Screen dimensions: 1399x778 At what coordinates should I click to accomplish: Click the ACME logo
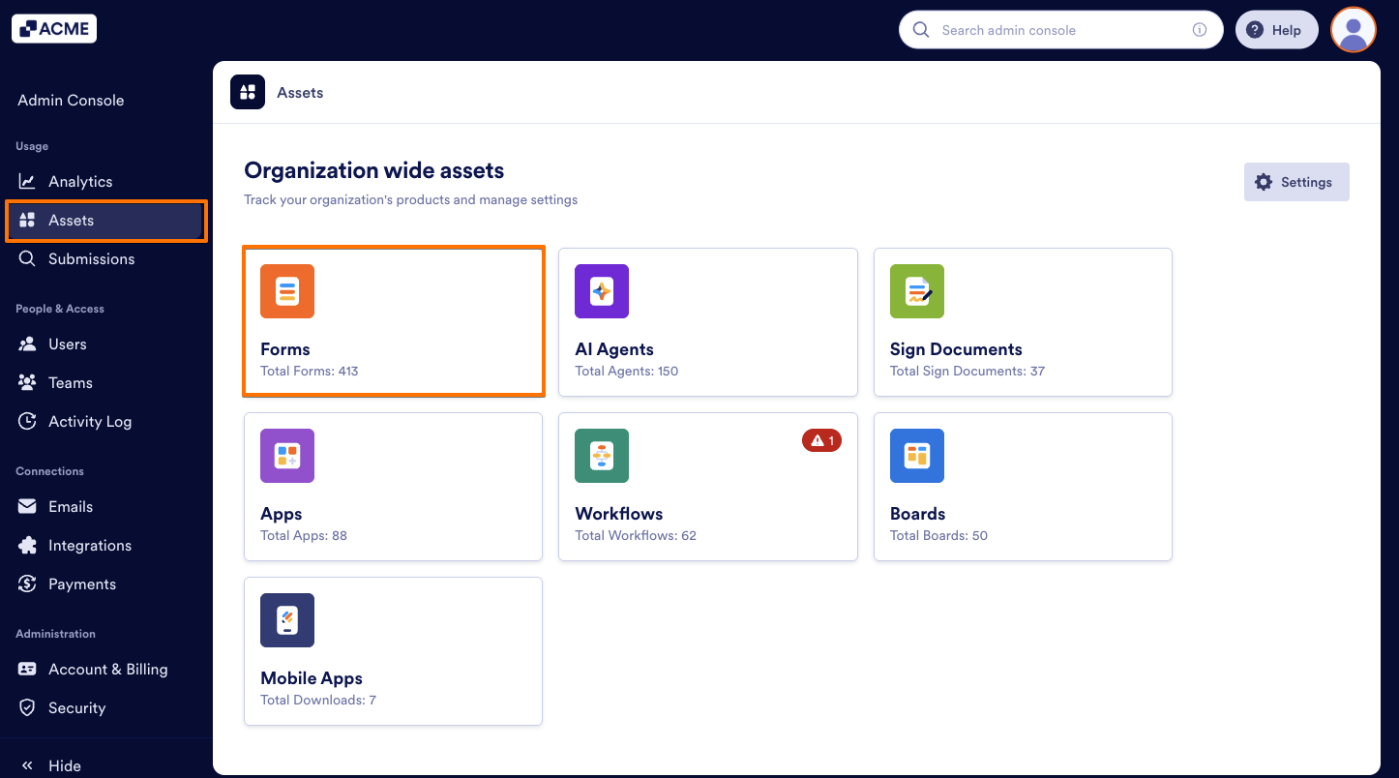[54, 29]
